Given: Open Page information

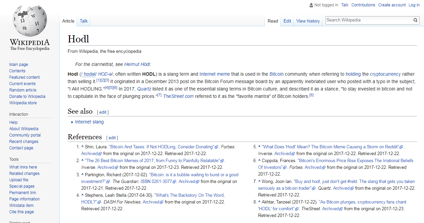Looking at the screenshot, I should pyautogui.click(x=25, y=199).
